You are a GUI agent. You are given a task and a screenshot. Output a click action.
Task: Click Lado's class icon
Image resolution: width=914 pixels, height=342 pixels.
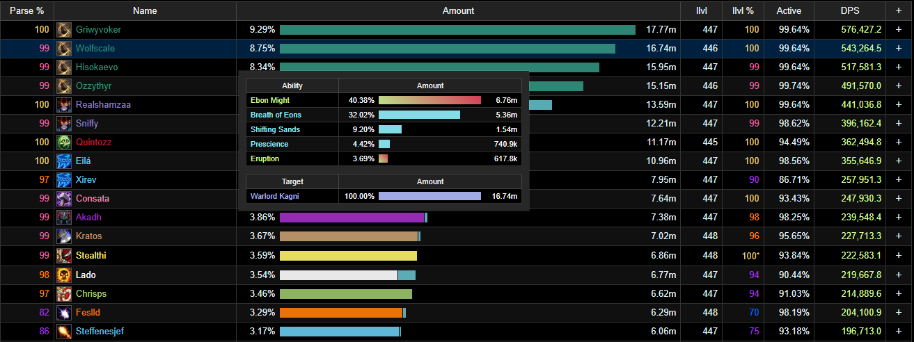65,275
